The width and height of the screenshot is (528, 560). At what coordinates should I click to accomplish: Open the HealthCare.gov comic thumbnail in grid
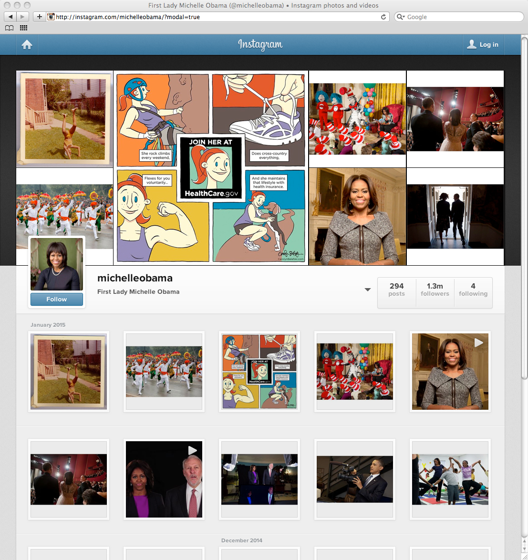click(259, 372)
